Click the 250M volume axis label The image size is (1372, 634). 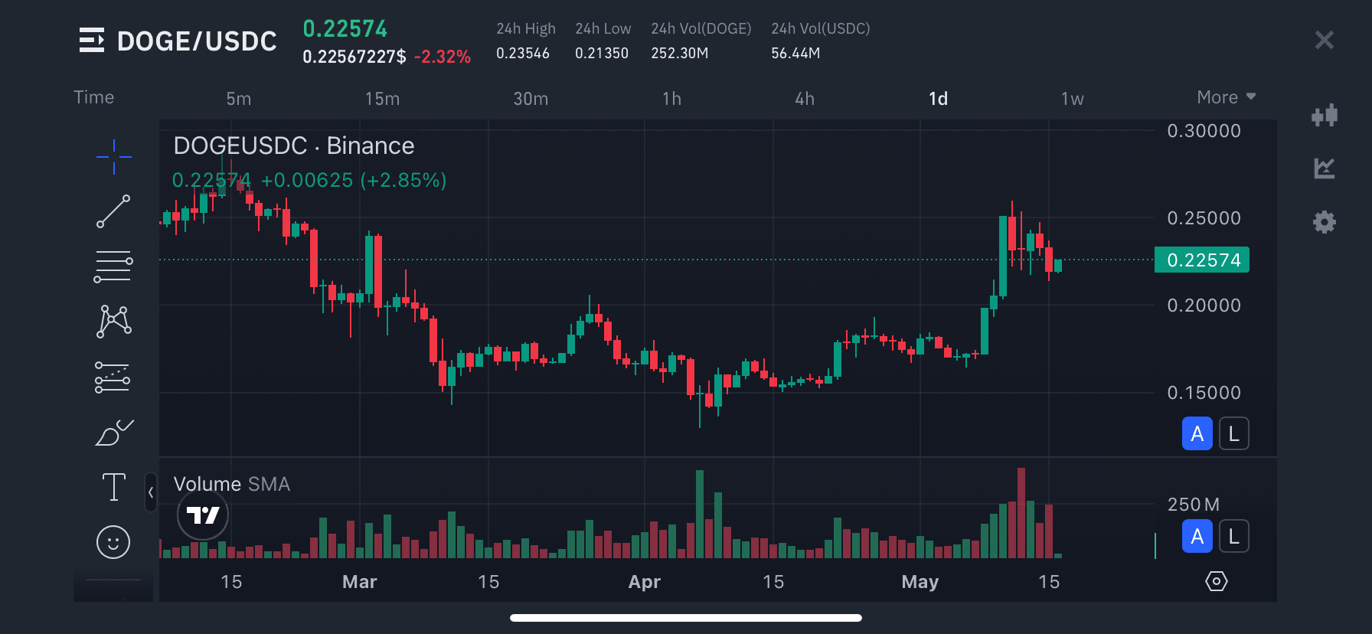(x=1193, y=505)
